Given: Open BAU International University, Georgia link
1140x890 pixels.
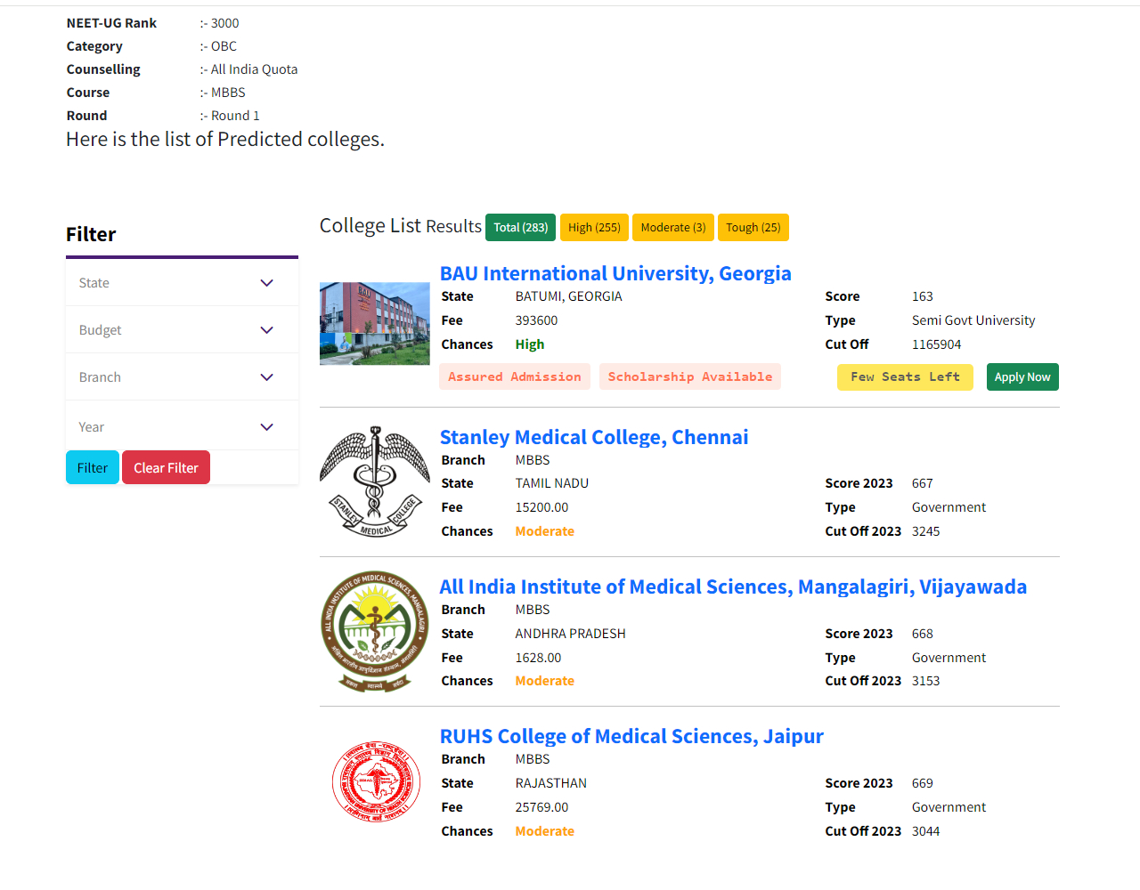Looking at the screenshot, I should coord(615,273).
